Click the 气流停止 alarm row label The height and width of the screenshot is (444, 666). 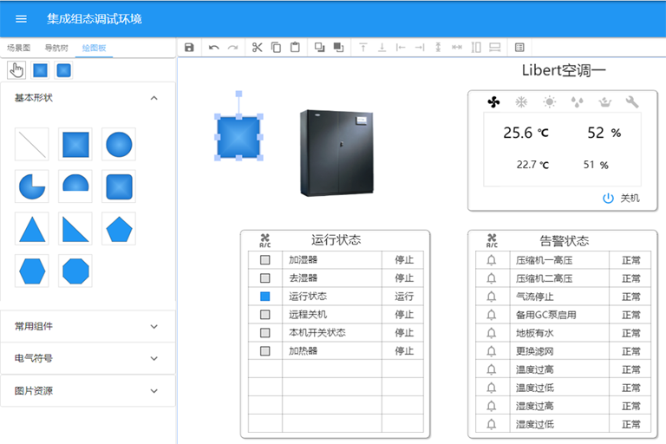535,297
